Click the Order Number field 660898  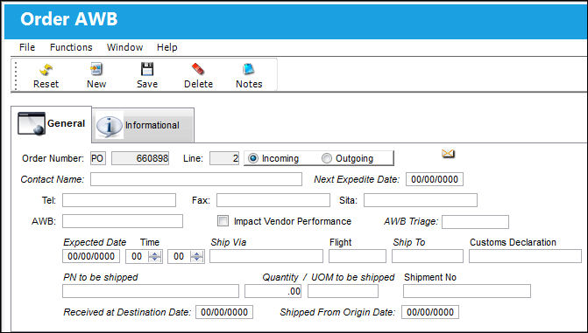pyautogui.click(x=140, y=158)
